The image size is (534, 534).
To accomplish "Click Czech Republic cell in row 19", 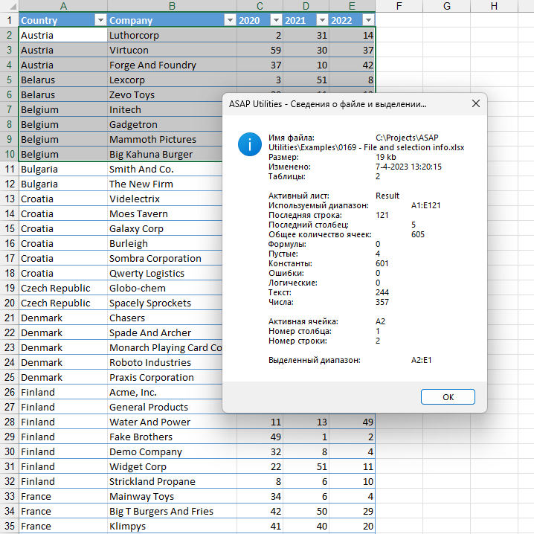I will (63, 288).
